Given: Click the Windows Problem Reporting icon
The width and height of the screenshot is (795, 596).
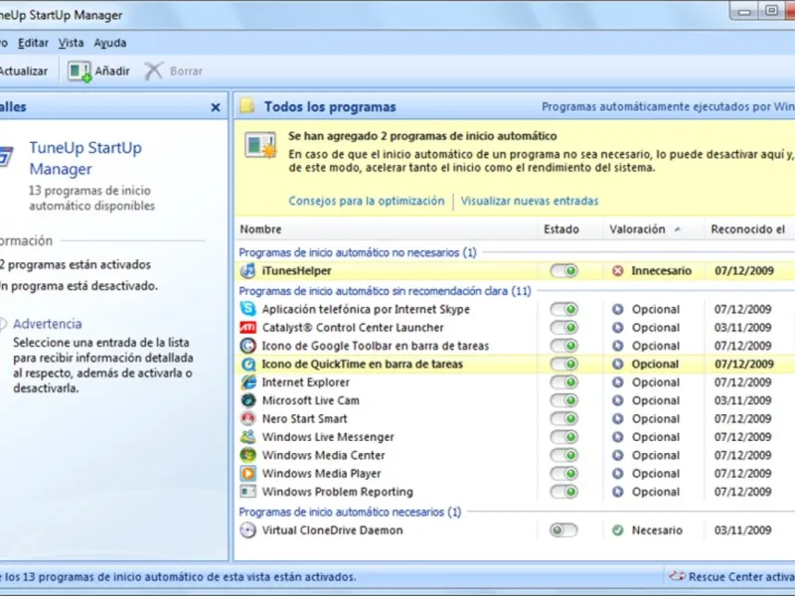Looking at the screenshot, I should (247, 492).
